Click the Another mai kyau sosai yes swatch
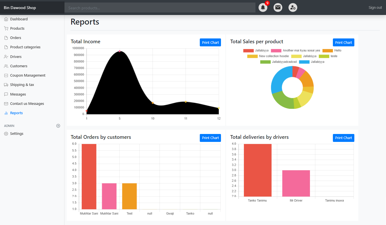This screenshot has width=386, height=225. [276, 51]
